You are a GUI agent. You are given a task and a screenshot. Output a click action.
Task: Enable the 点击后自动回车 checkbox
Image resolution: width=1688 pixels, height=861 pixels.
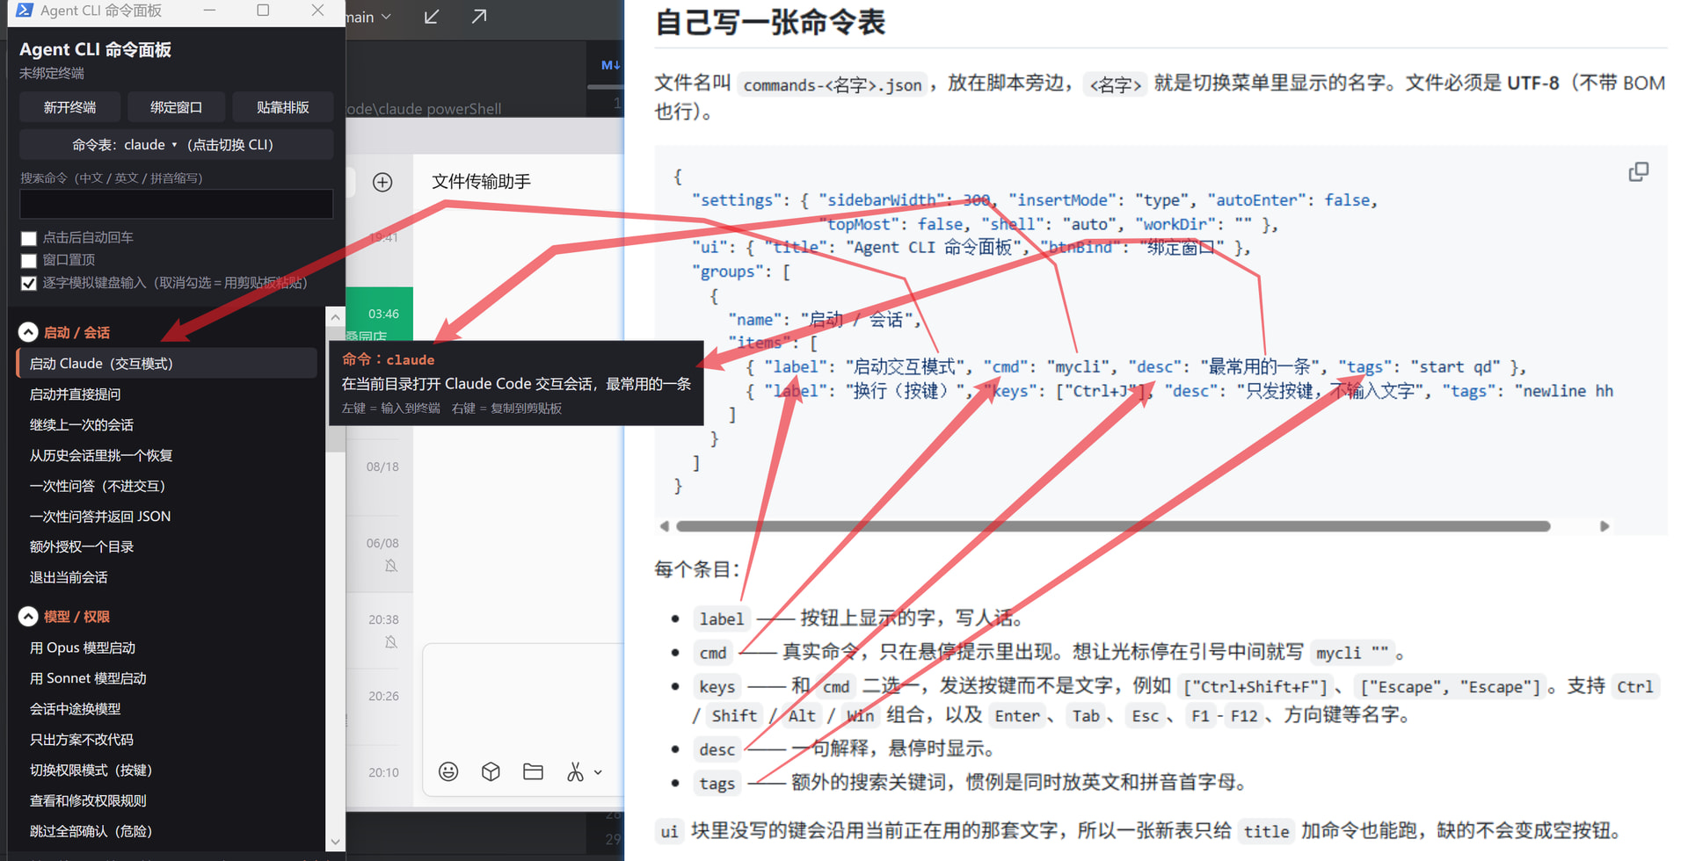click(x=29, y=238)
